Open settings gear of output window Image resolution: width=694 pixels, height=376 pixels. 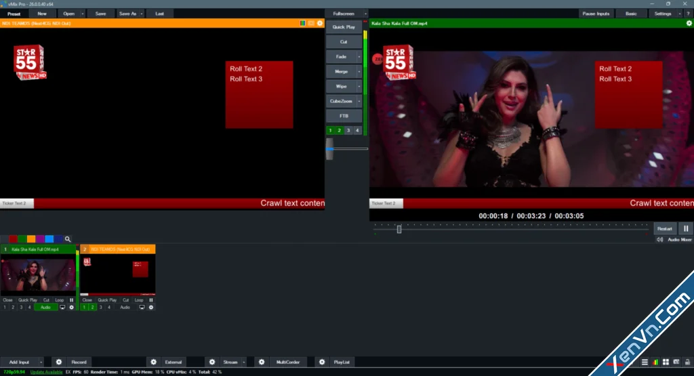click(x=689, y=23)
